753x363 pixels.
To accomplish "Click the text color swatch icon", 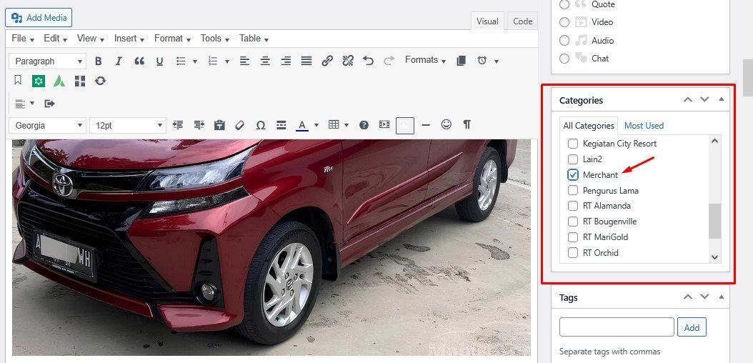I will point(301,125).
